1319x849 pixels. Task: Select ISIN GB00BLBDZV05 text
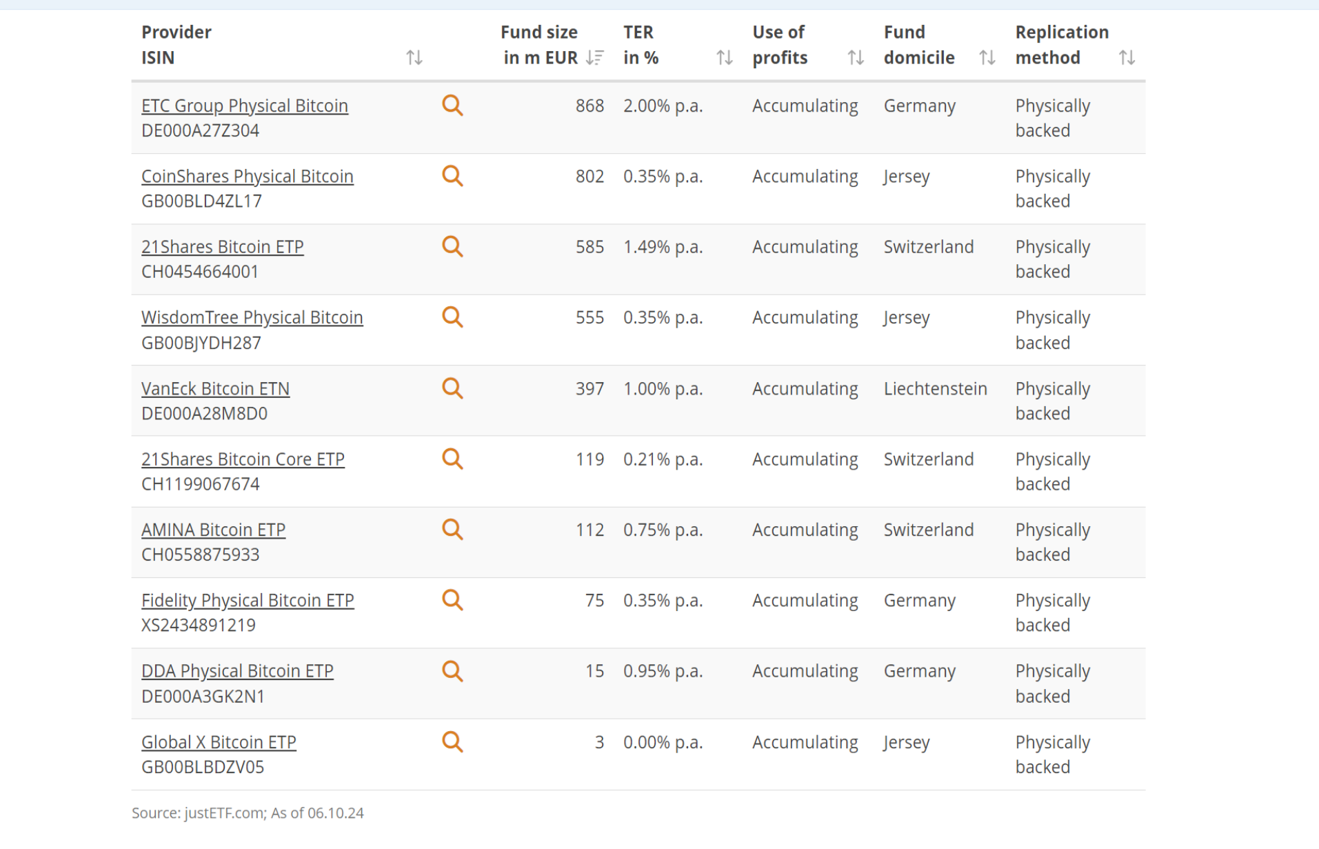pyautogui.click(x=203, y=766)
